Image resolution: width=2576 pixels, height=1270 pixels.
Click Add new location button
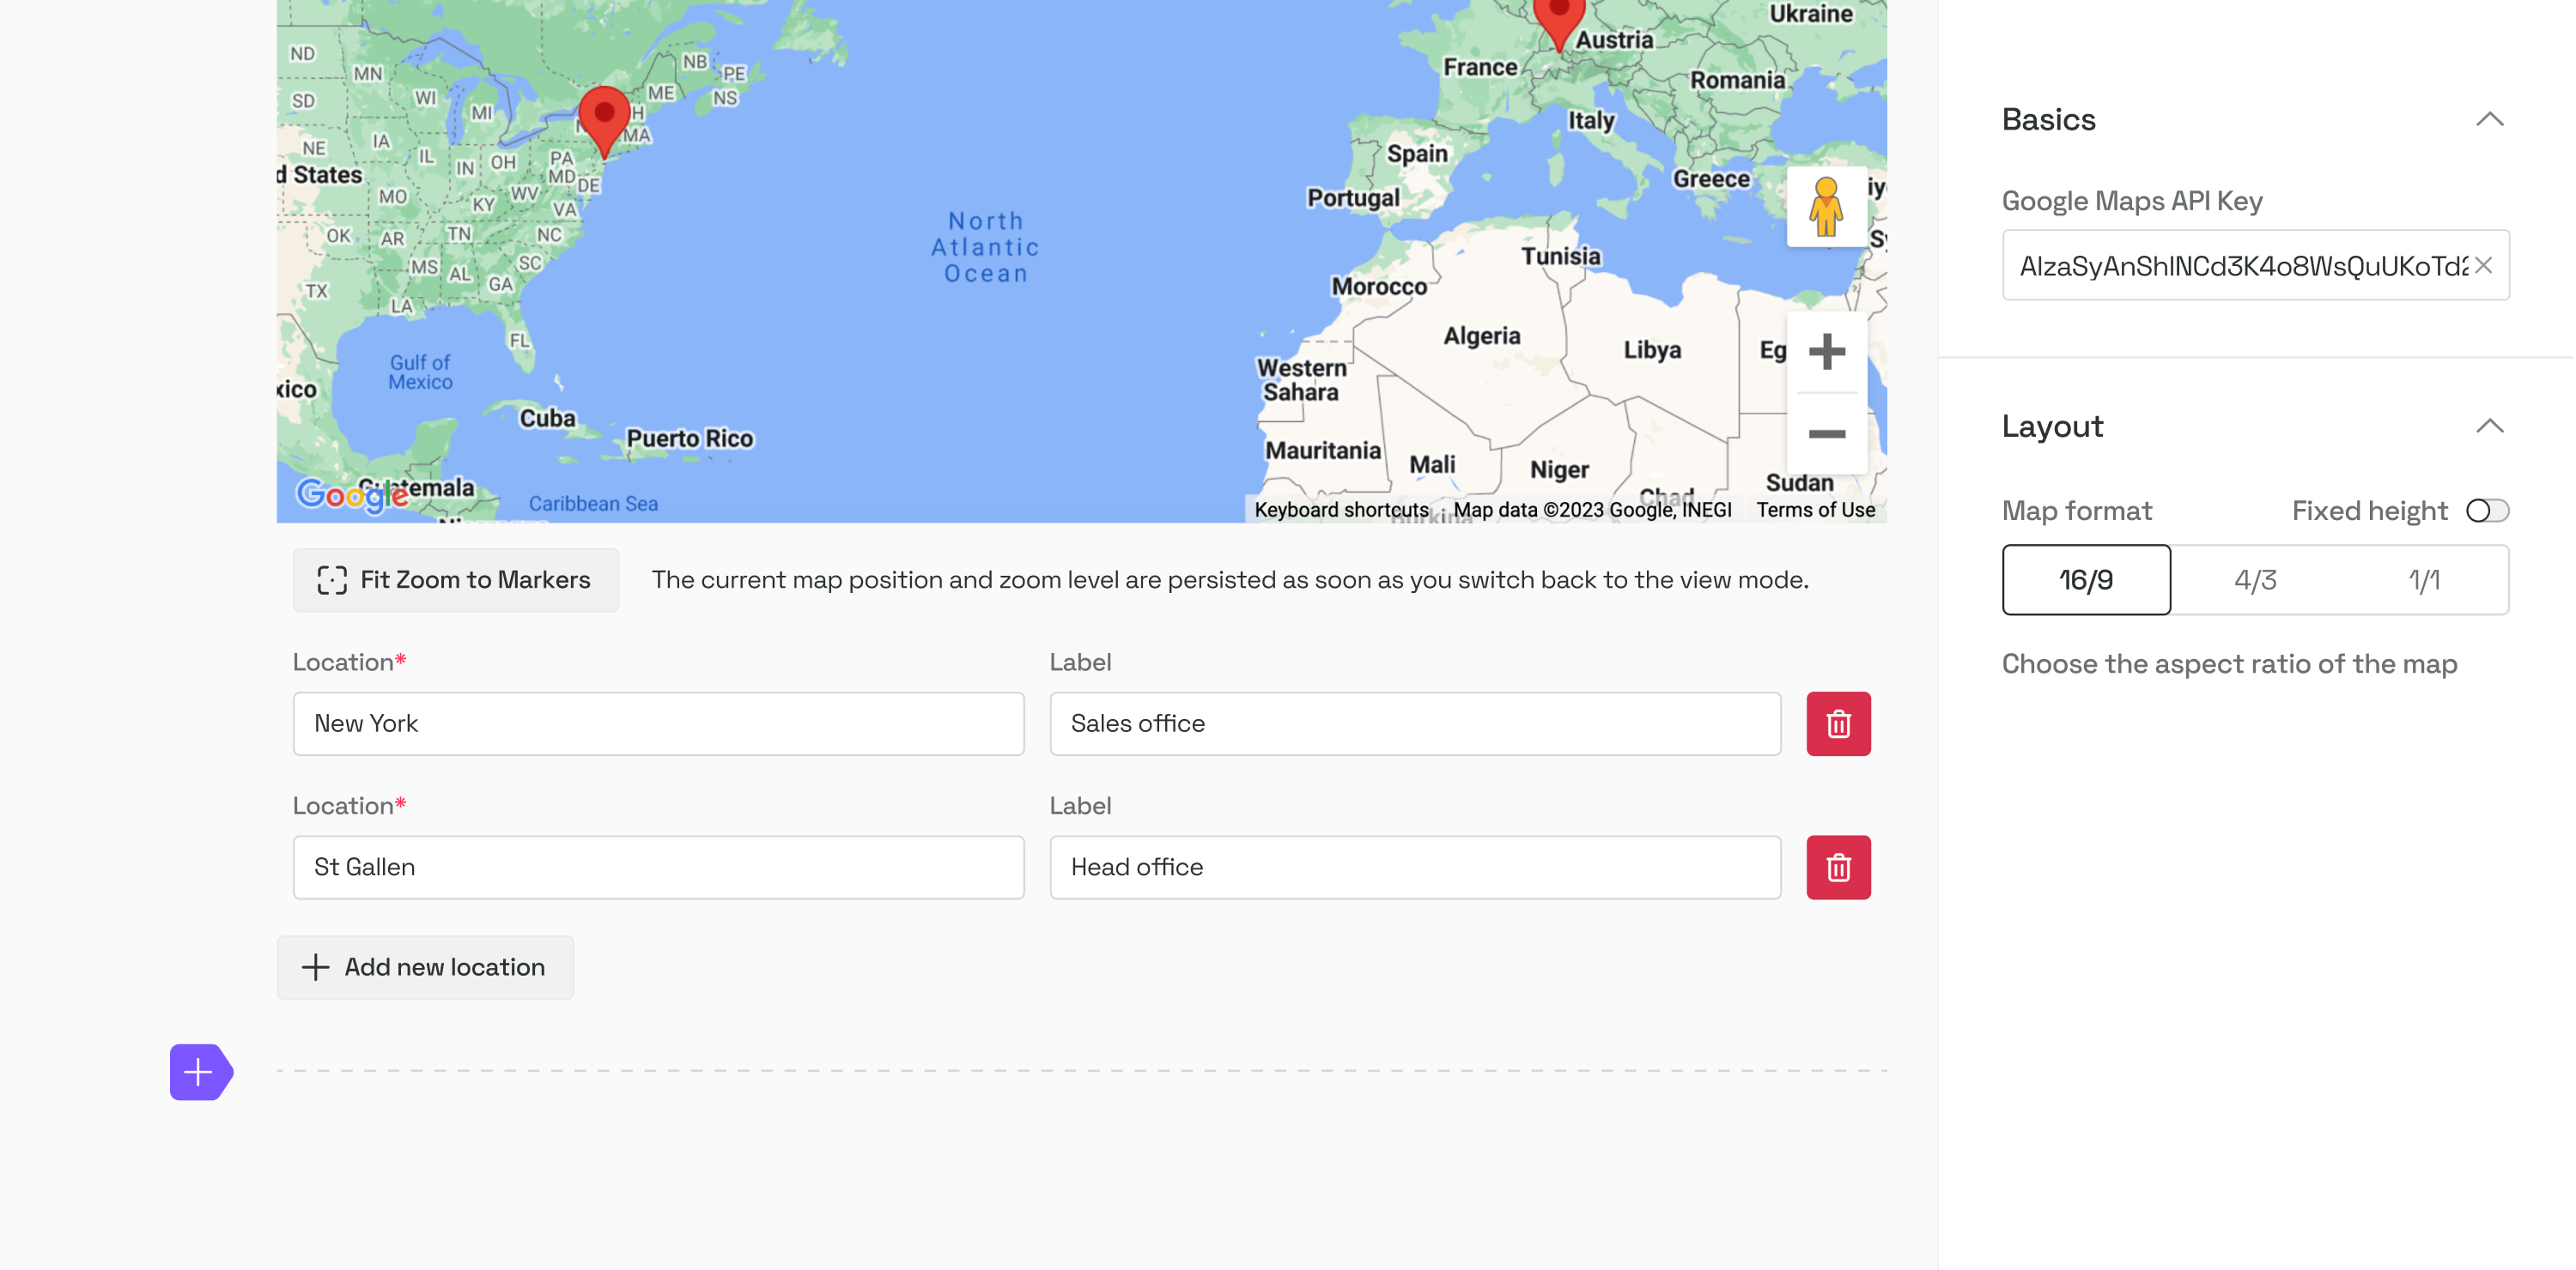click(426, 966)
